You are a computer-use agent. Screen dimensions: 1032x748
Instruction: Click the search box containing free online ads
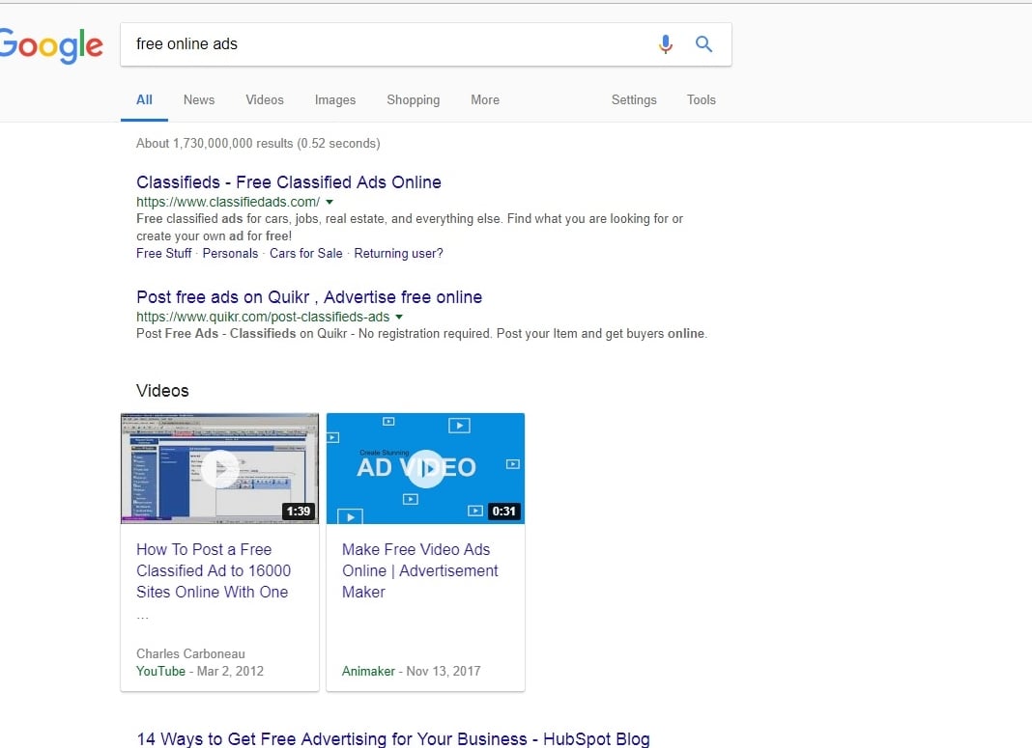pos(387,44)
